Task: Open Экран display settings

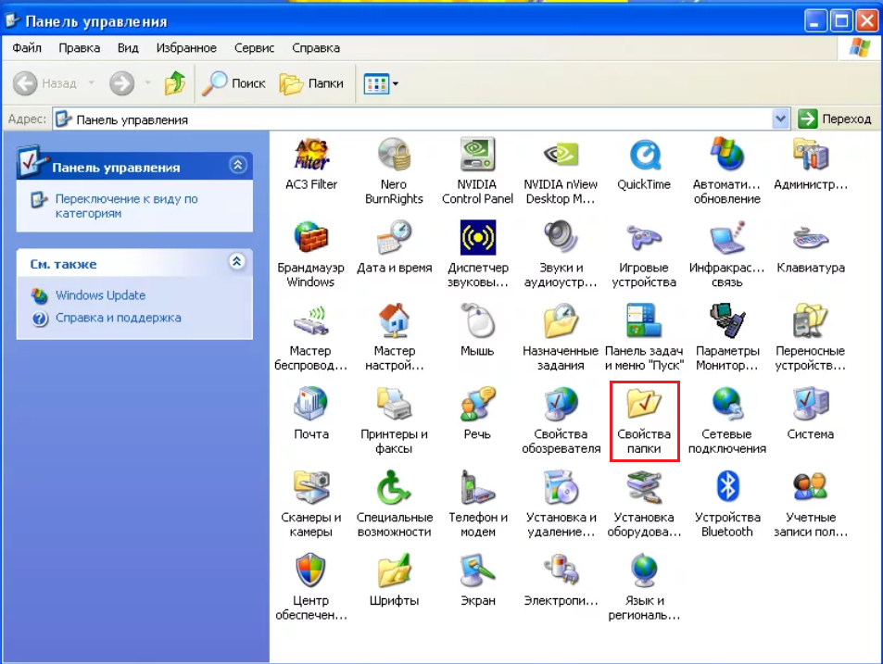Action: pos(477,581)
